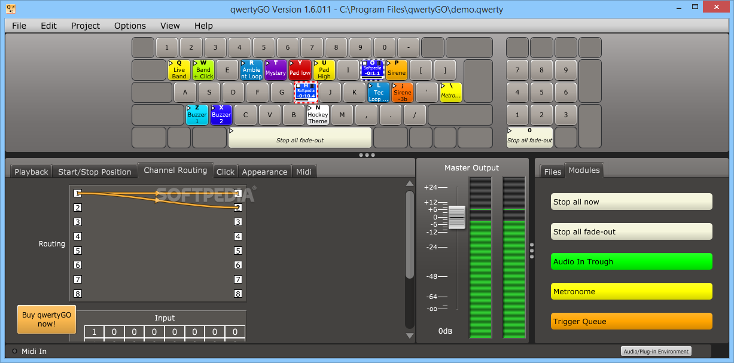The image size is (734, 363).
Task: Click the number 5 key in top row
Action: (263, 47)
